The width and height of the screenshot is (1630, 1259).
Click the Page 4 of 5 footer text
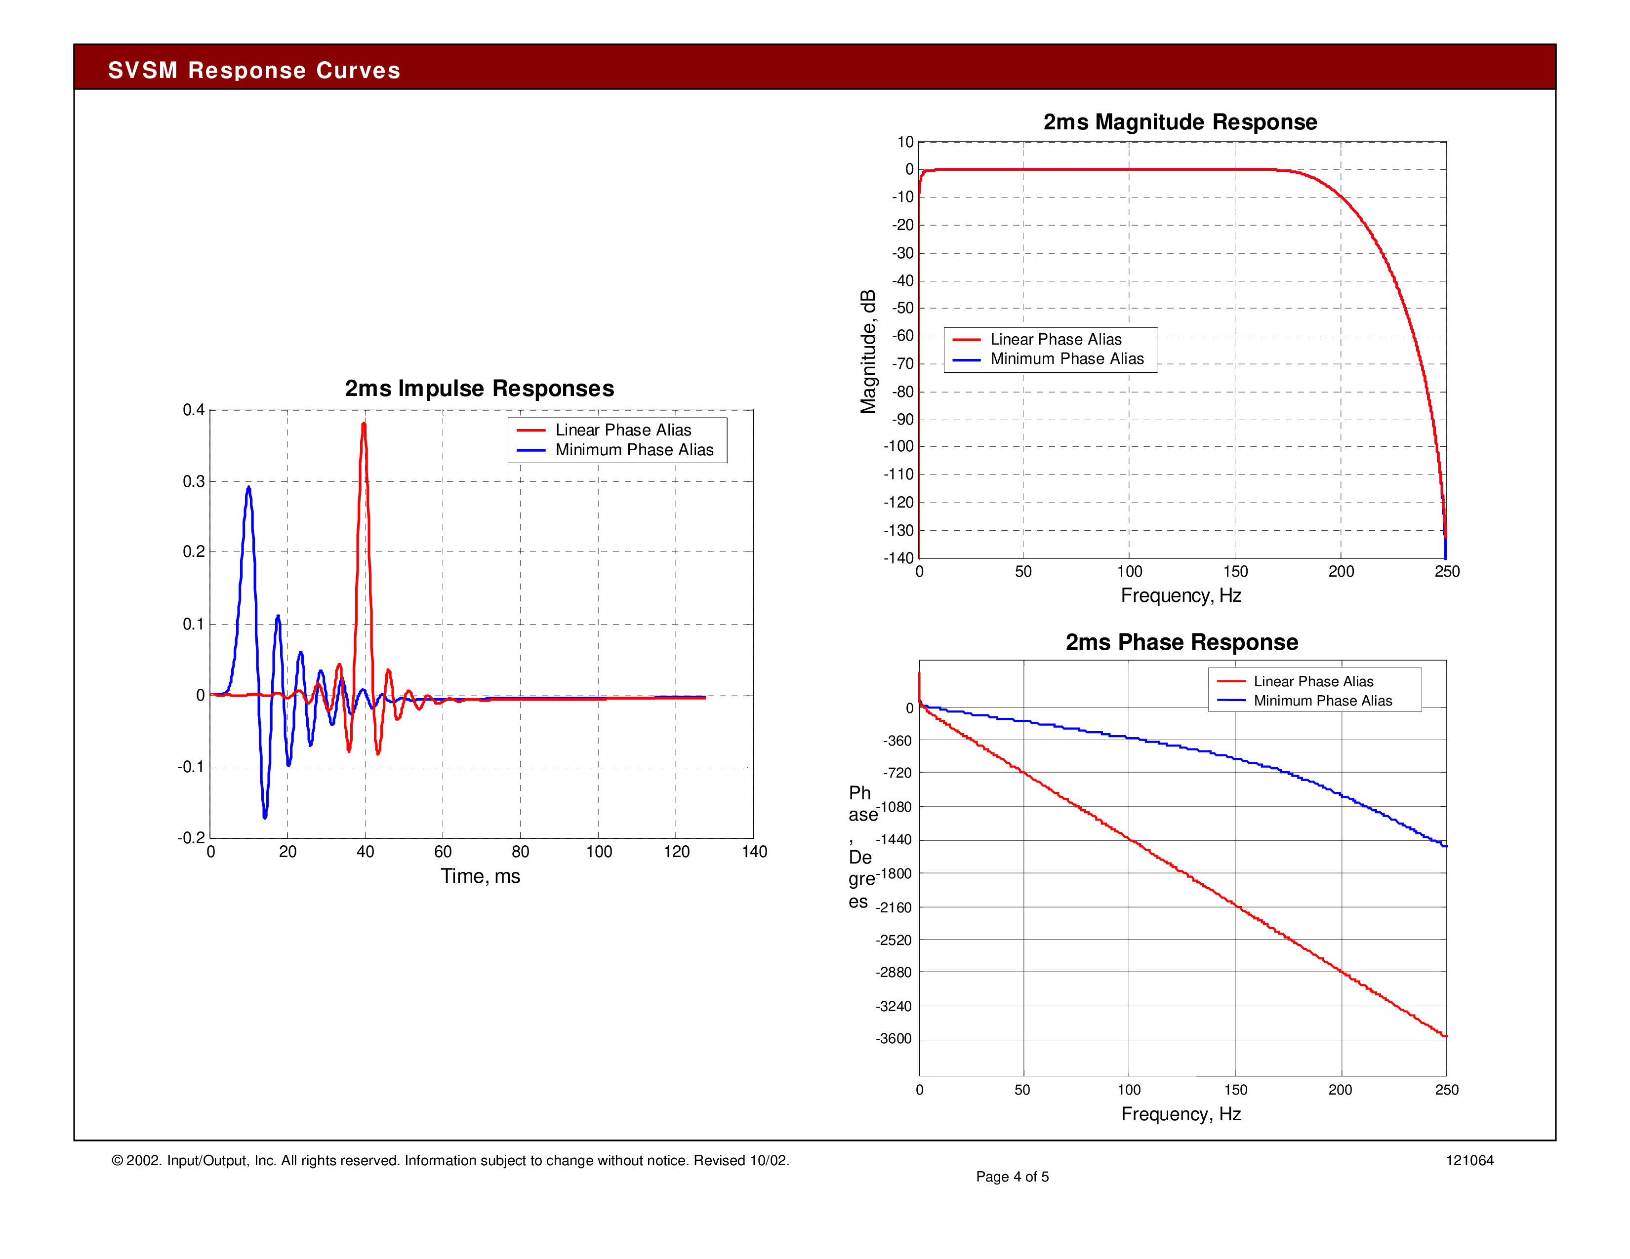point(1012,1176)
